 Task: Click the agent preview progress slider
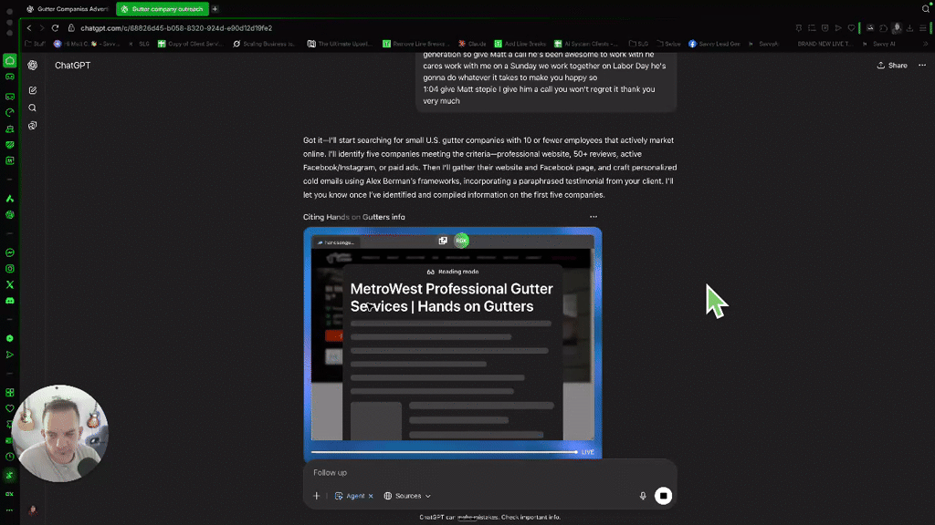pyautogui.click(x=445, y=452)
